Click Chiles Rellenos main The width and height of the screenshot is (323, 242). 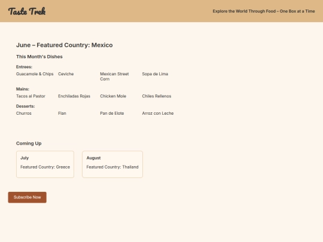click(157, 96)
